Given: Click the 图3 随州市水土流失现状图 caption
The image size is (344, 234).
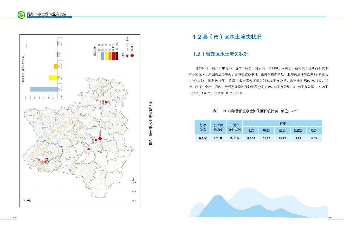Looking at the screenshot, I should (151, 123).
